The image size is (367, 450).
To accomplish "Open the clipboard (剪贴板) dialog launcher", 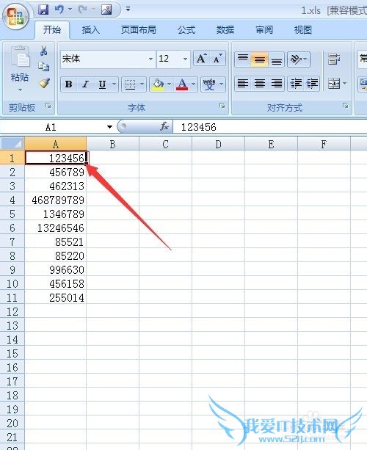I will coord(48,106).
